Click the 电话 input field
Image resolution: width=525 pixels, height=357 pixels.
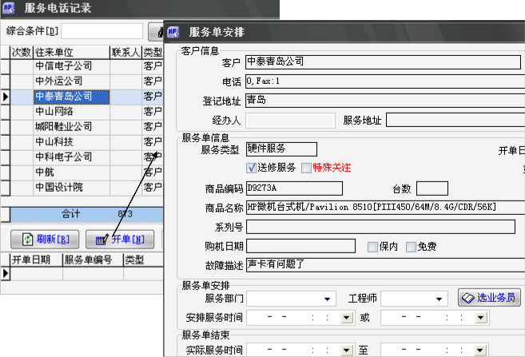pos(385,81)
